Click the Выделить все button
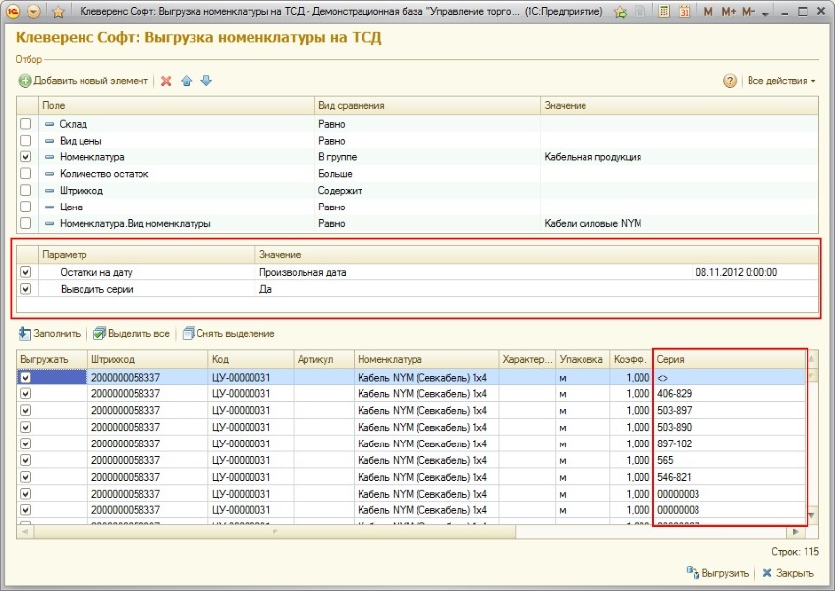 (x=132, y=334)
